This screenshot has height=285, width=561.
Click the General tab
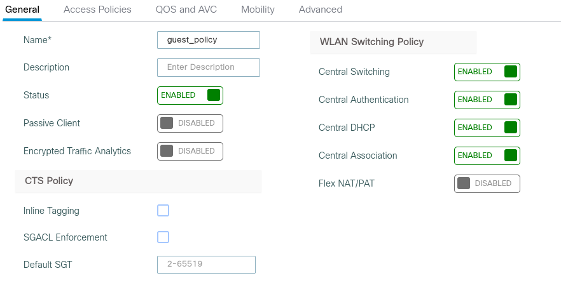coord(22,10)
